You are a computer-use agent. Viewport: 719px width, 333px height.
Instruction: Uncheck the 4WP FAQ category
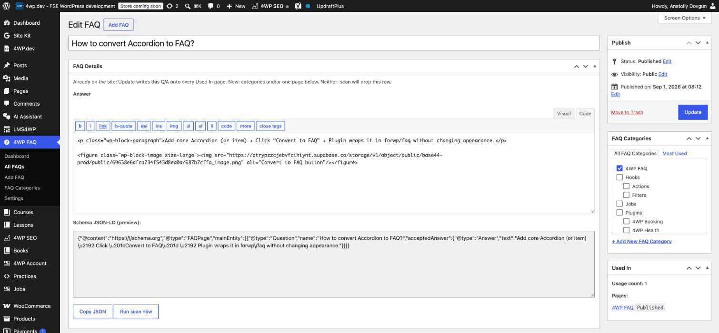pyautogui.click(x=619, y=168)
